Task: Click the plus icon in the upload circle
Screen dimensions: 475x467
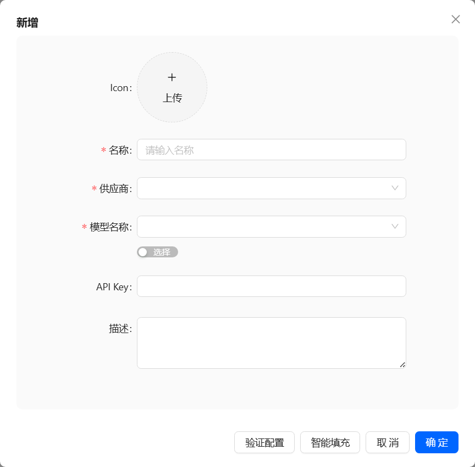Action: point(172,77)
